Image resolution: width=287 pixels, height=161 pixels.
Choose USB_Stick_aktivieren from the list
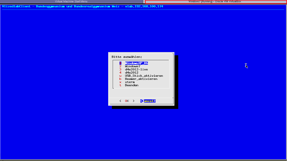[x=144, y=76]
